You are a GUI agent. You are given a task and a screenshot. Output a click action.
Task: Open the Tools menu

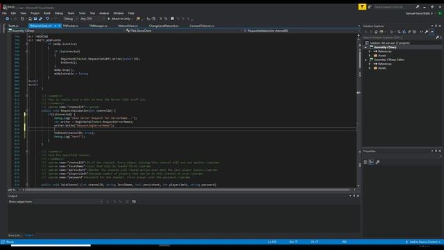82,13
